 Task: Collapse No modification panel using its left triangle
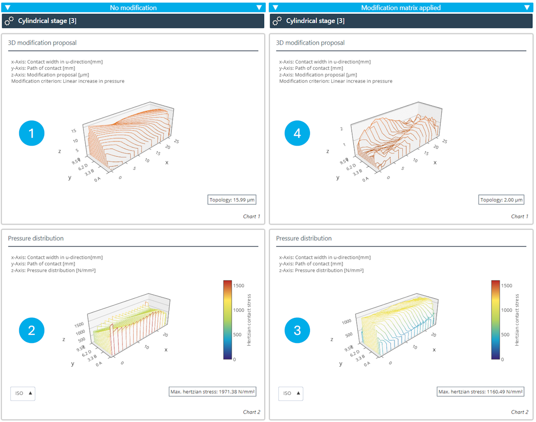coord(7,8)
